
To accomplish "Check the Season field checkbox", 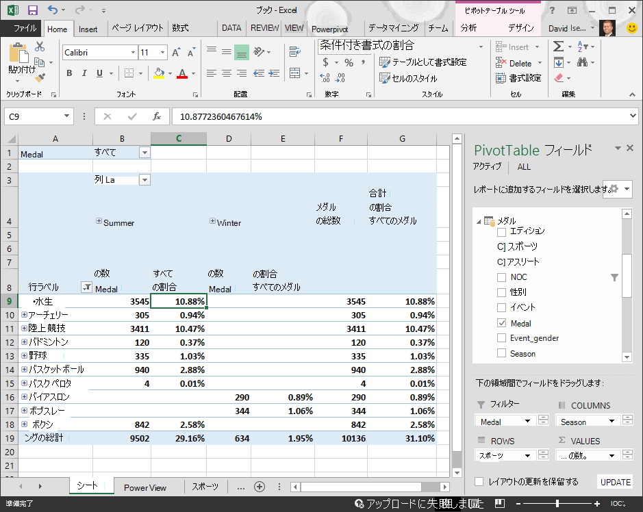I will 501,353.
